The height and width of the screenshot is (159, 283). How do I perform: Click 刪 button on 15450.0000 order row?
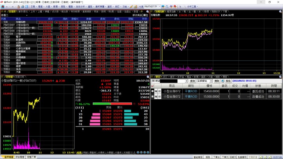point(156,91)
